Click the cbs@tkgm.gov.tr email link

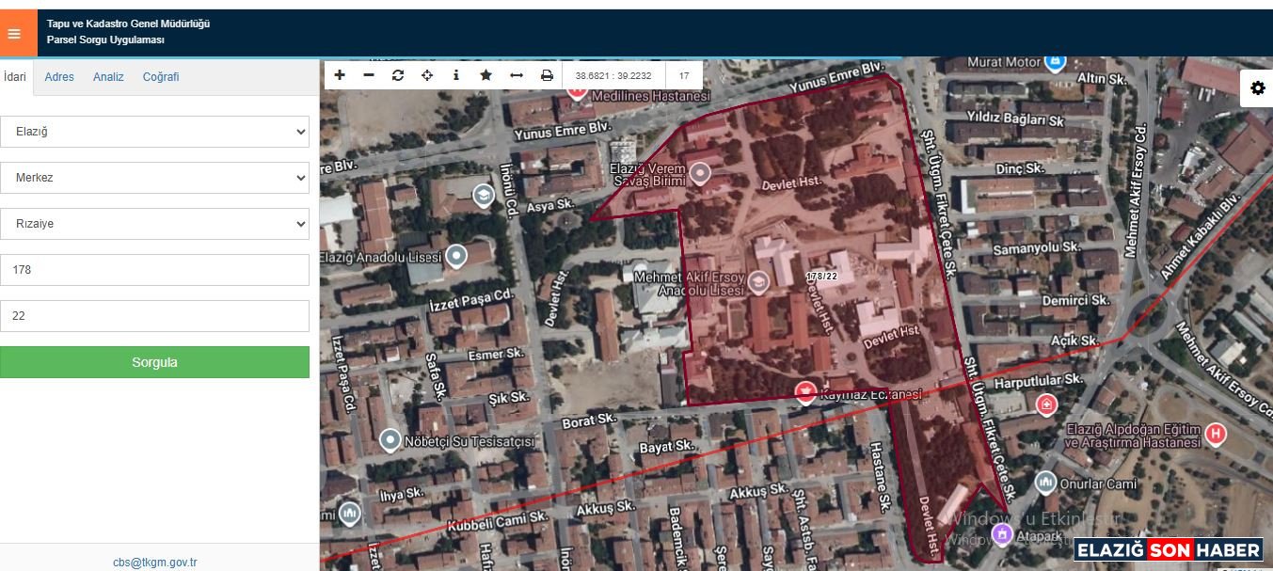pyautogui.click(x=154, y=563)
